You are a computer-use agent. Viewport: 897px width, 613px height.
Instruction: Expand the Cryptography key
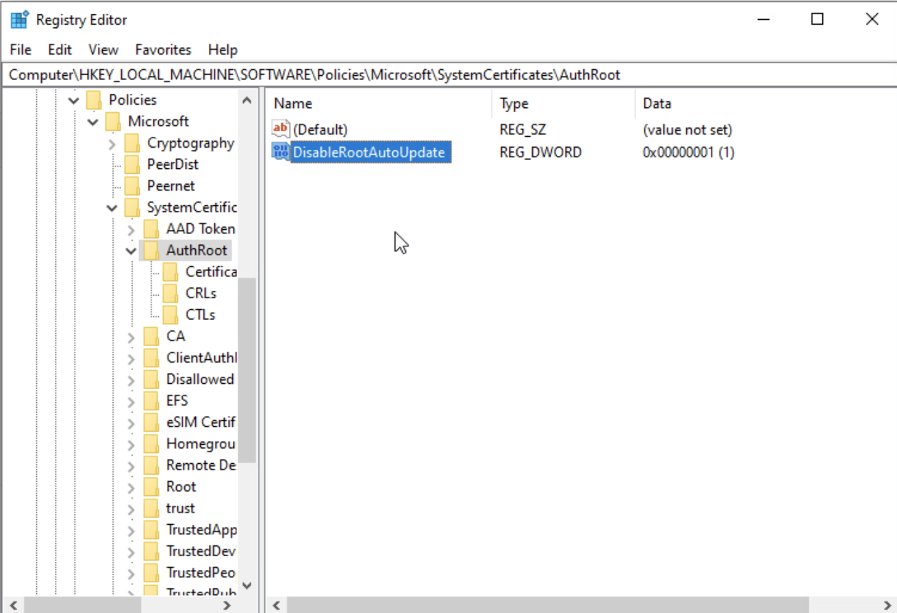tap(112, 144)
